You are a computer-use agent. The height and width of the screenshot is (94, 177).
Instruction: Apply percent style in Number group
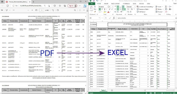(x=132, y=9)
